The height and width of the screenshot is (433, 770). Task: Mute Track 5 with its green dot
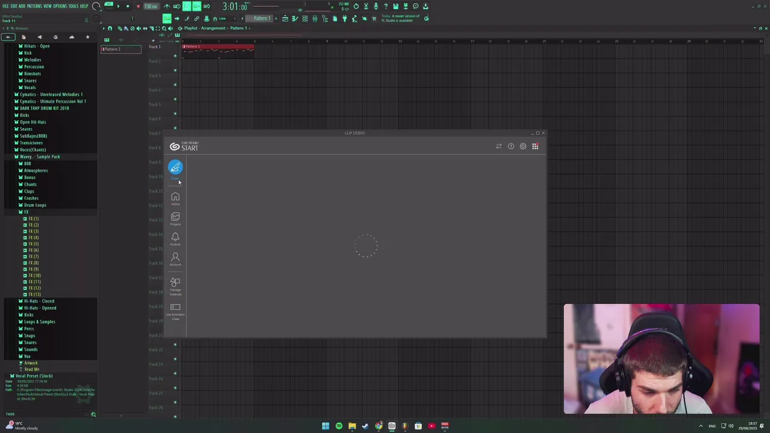(175, 114)
